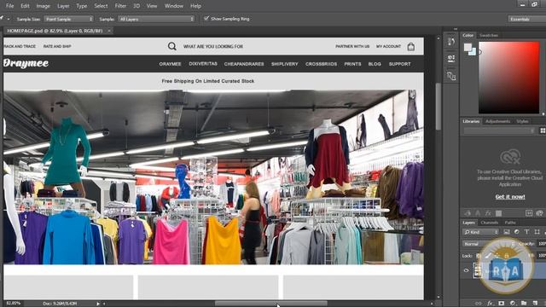Hide Layer 0 with eye icon
The height and width of the screenshot is (307, 546).
[467, 270]
